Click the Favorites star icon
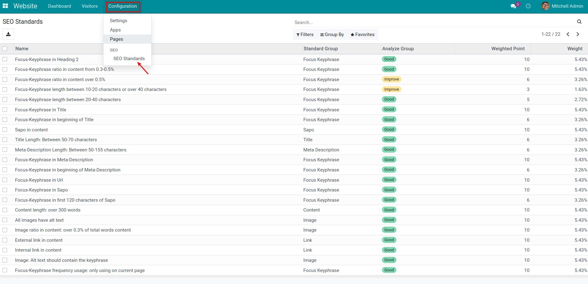This screenshot has width=588, height=284. click(352, 35)
